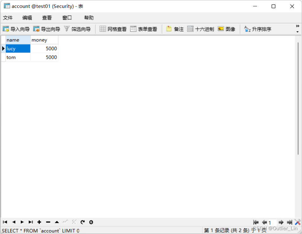The image size is (302, 234).
Task: Apply changes with the checkmark icon
Action: pos(65,222)
